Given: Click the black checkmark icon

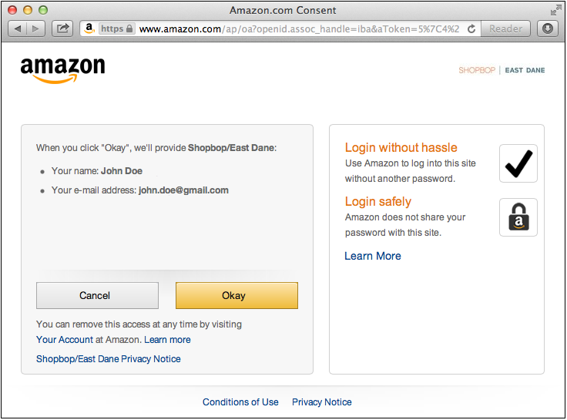Looking at the screenshot, I should tap(518, 163).
